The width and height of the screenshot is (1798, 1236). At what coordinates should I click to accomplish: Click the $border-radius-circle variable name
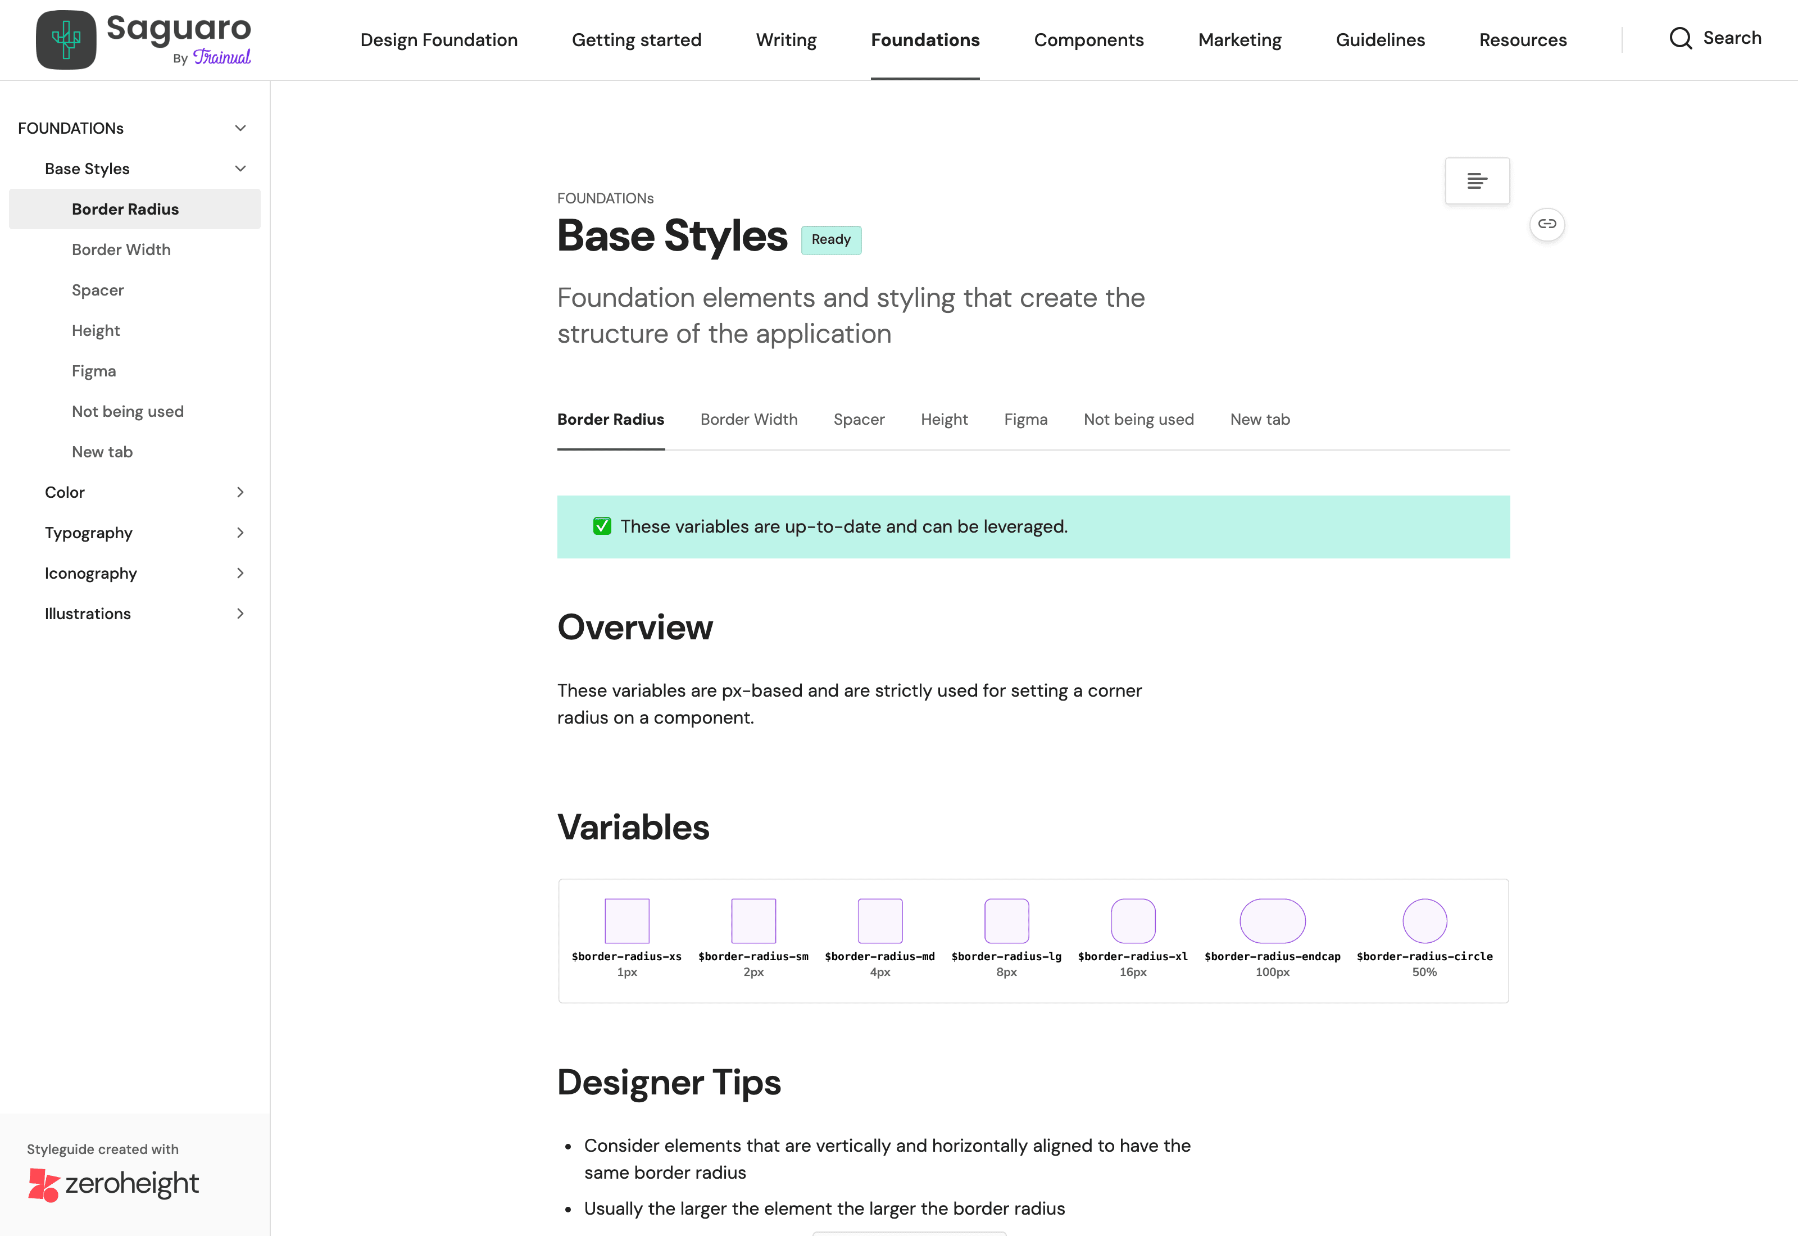(1424, 956)
